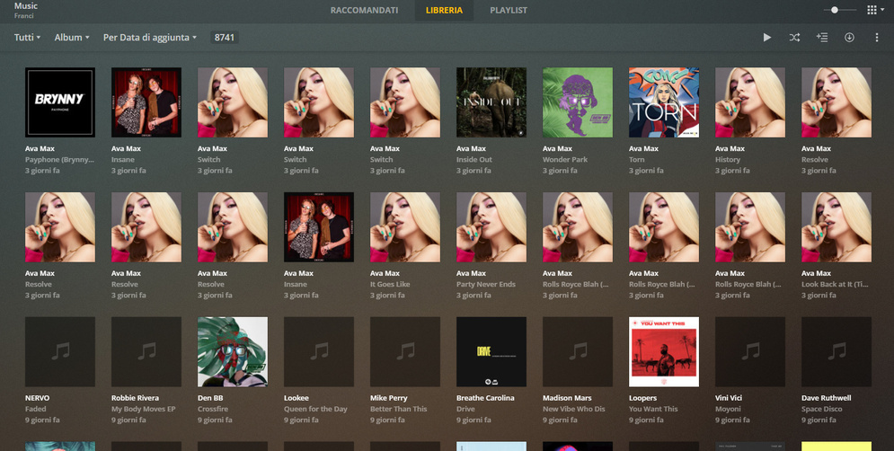Image resolution: width=894 pixels, height=451 pixels.
Task: Click the My Body Moves EP title
Action: click(143, 409)
